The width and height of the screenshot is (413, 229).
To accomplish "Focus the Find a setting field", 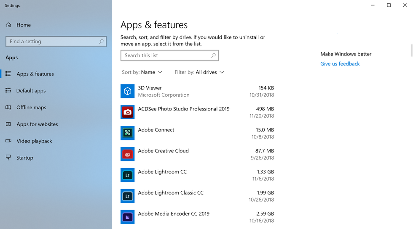I will point(56,42).
